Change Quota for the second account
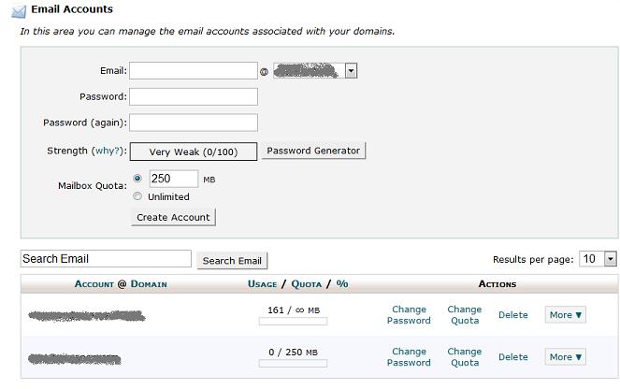The height and width of the screenshot is (389, 620). 464,357
